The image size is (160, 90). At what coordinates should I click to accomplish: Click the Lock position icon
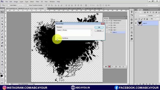144,19
